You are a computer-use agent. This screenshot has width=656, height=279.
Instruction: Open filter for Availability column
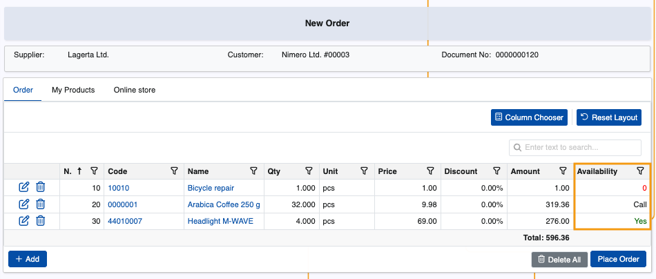click(x=640, y=171)
